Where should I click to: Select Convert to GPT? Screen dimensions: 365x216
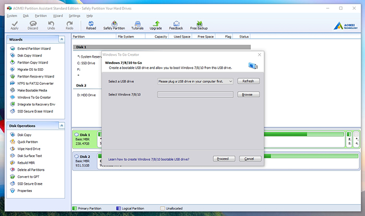(x=28, y=177)
